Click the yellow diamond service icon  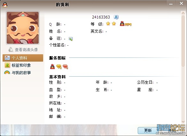point(59,67)
